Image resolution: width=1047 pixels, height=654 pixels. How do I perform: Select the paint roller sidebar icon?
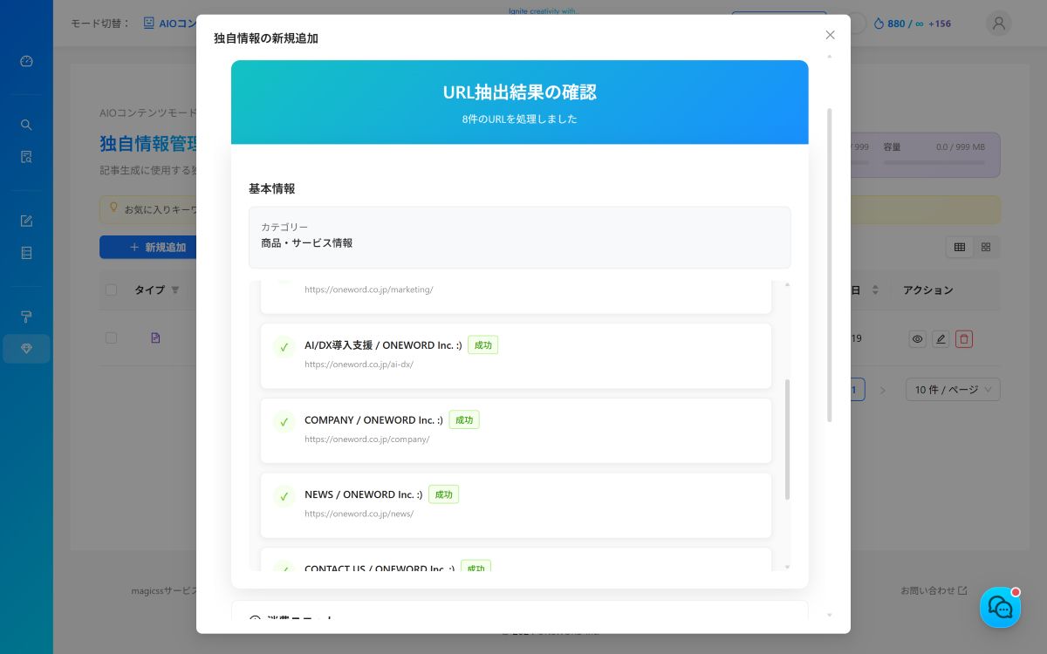(x=25, y=317)
